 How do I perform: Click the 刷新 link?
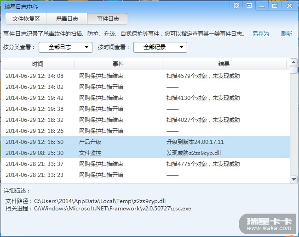[287, 34]
